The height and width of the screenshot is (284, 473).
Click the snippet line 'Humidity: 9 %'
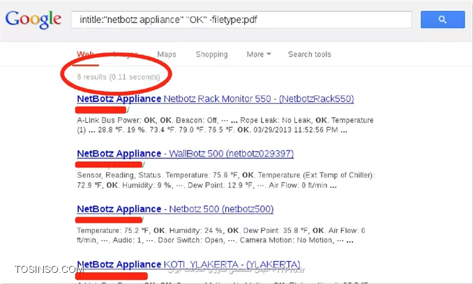207,185
